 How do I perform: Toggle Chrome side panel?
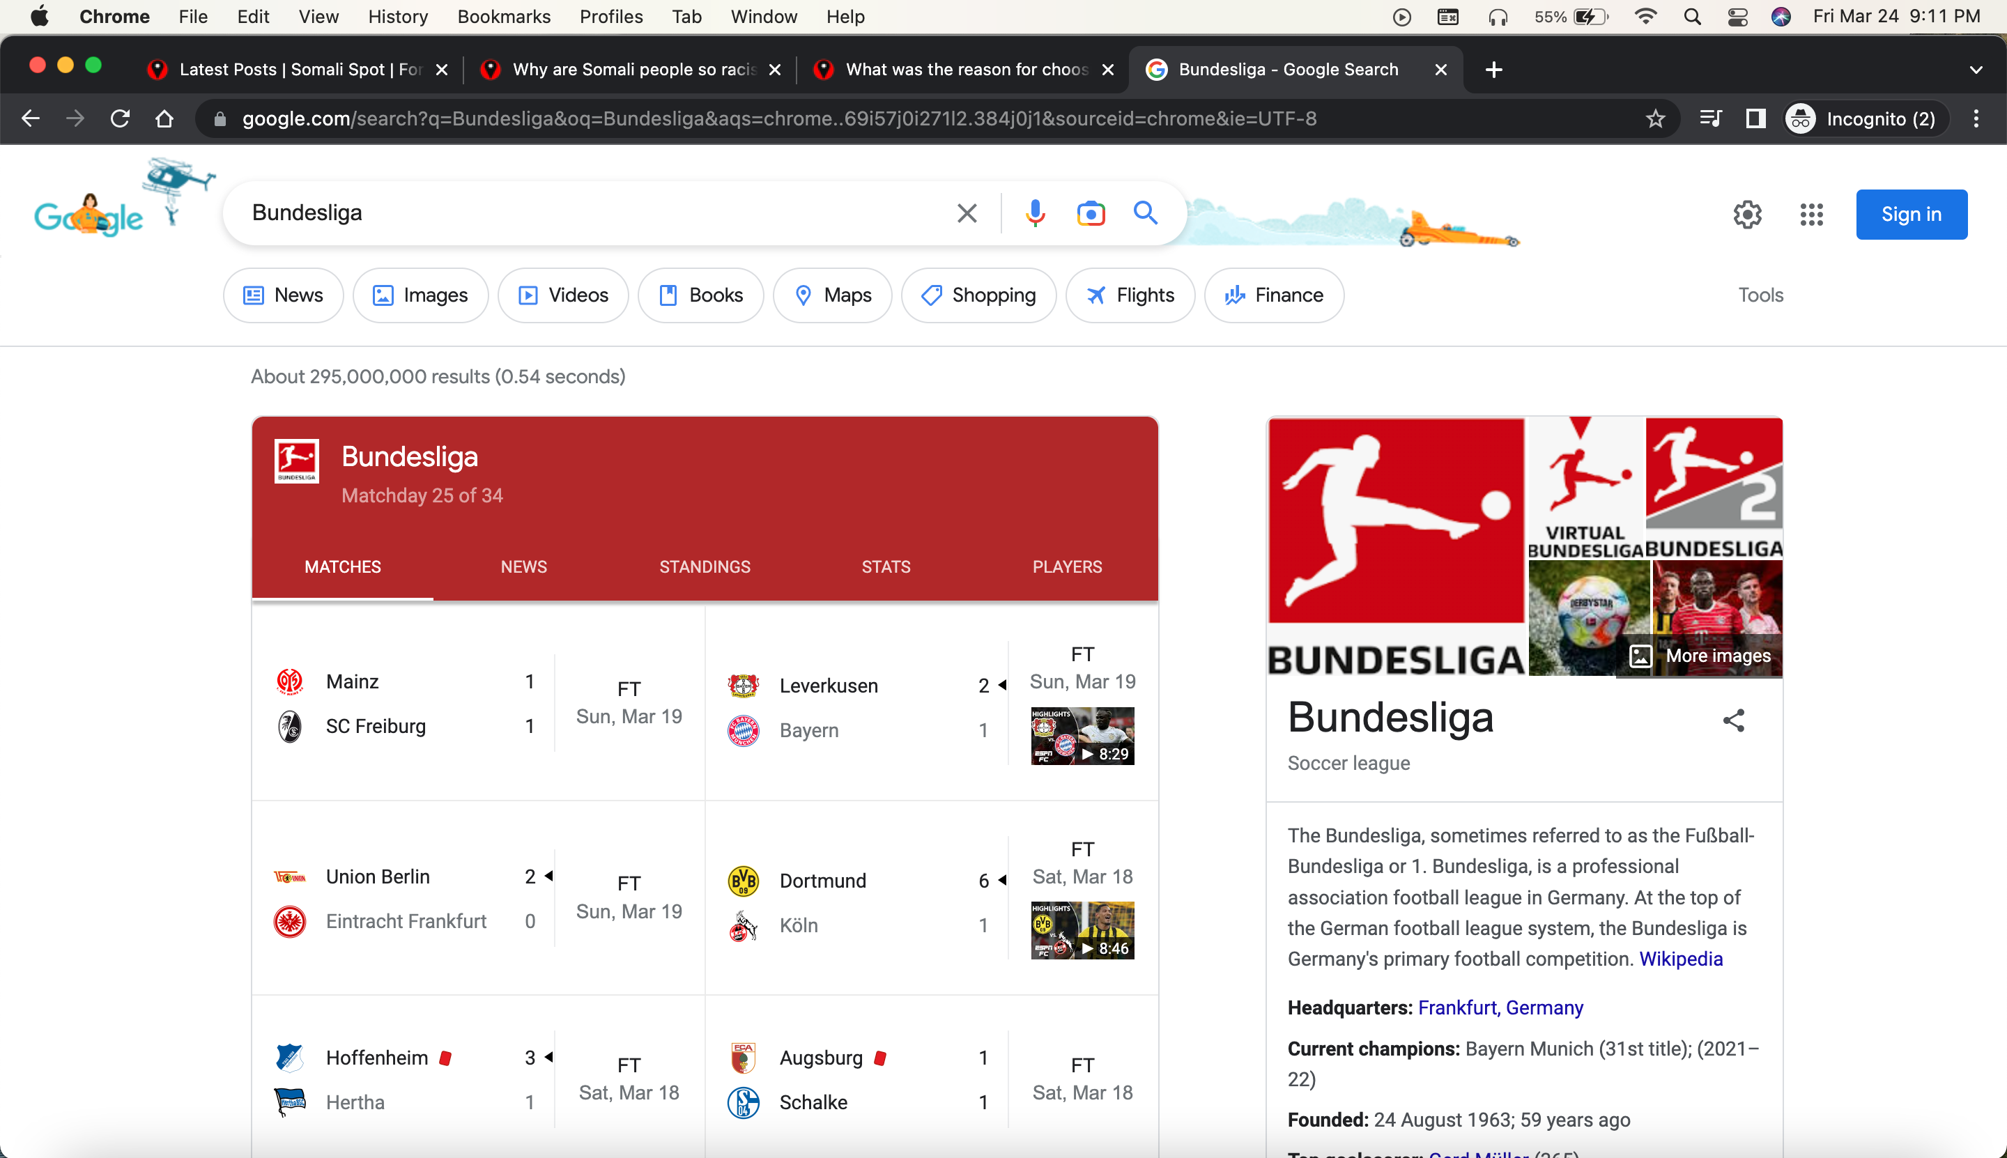click(1755, 118)
